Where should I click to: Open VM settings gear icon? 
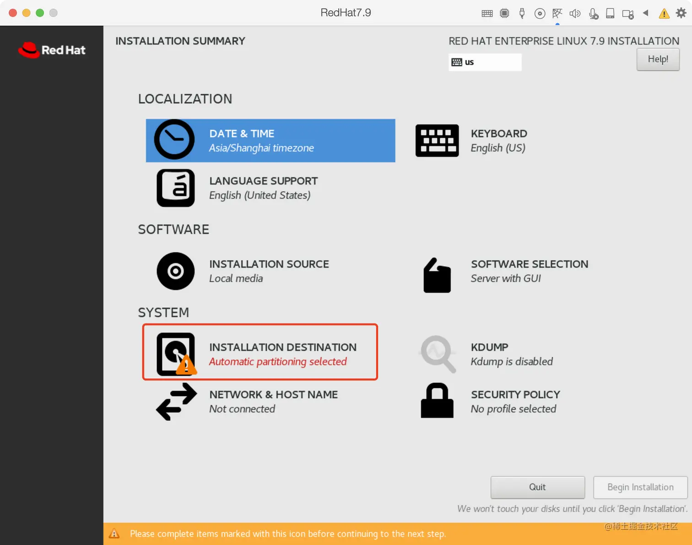(x=681, y=13)
